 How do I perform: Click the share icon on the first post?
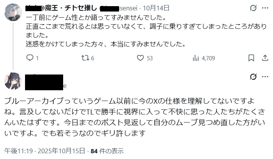point(265,58)
